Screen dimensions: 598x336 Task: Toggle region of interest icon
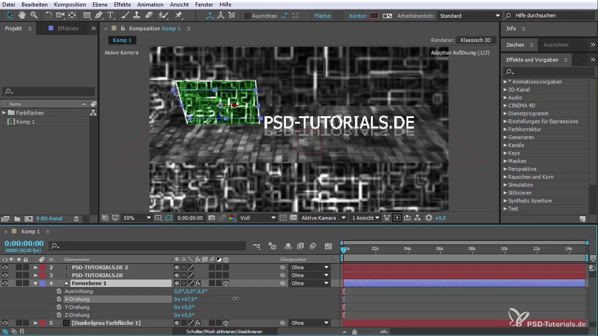click(x=283, y=218)
